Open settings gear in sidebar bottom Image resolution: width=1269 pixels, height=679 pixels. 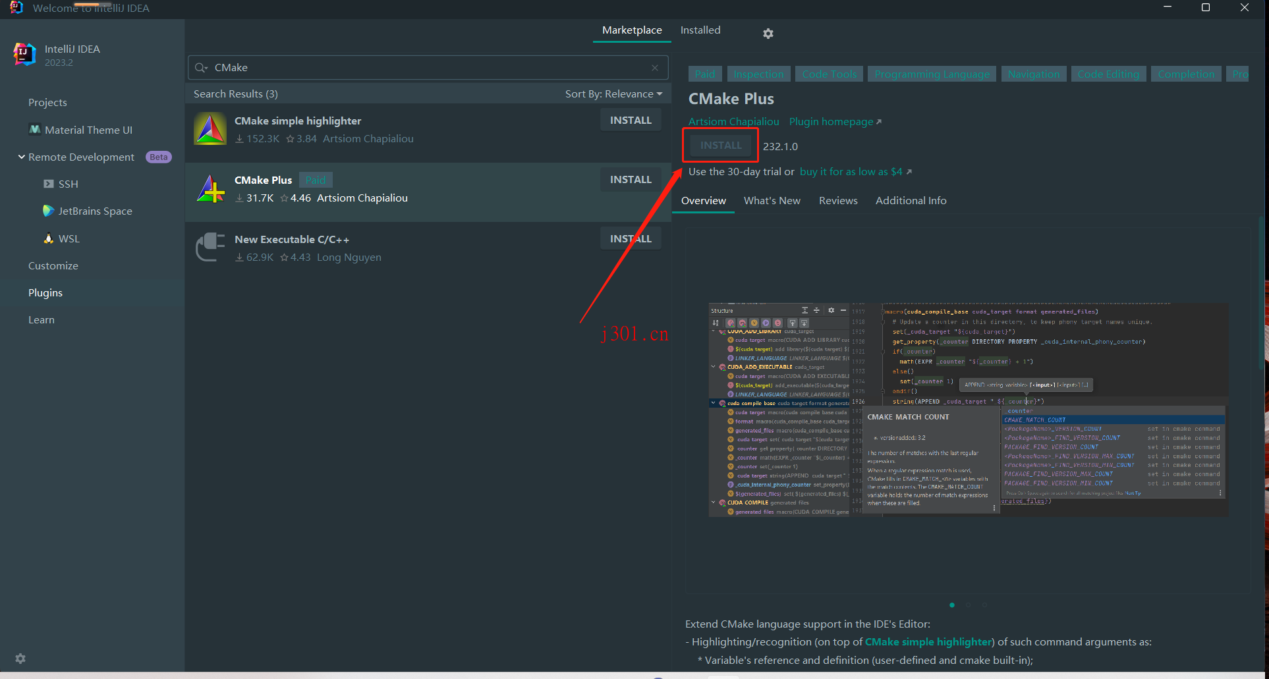(20, 659)
